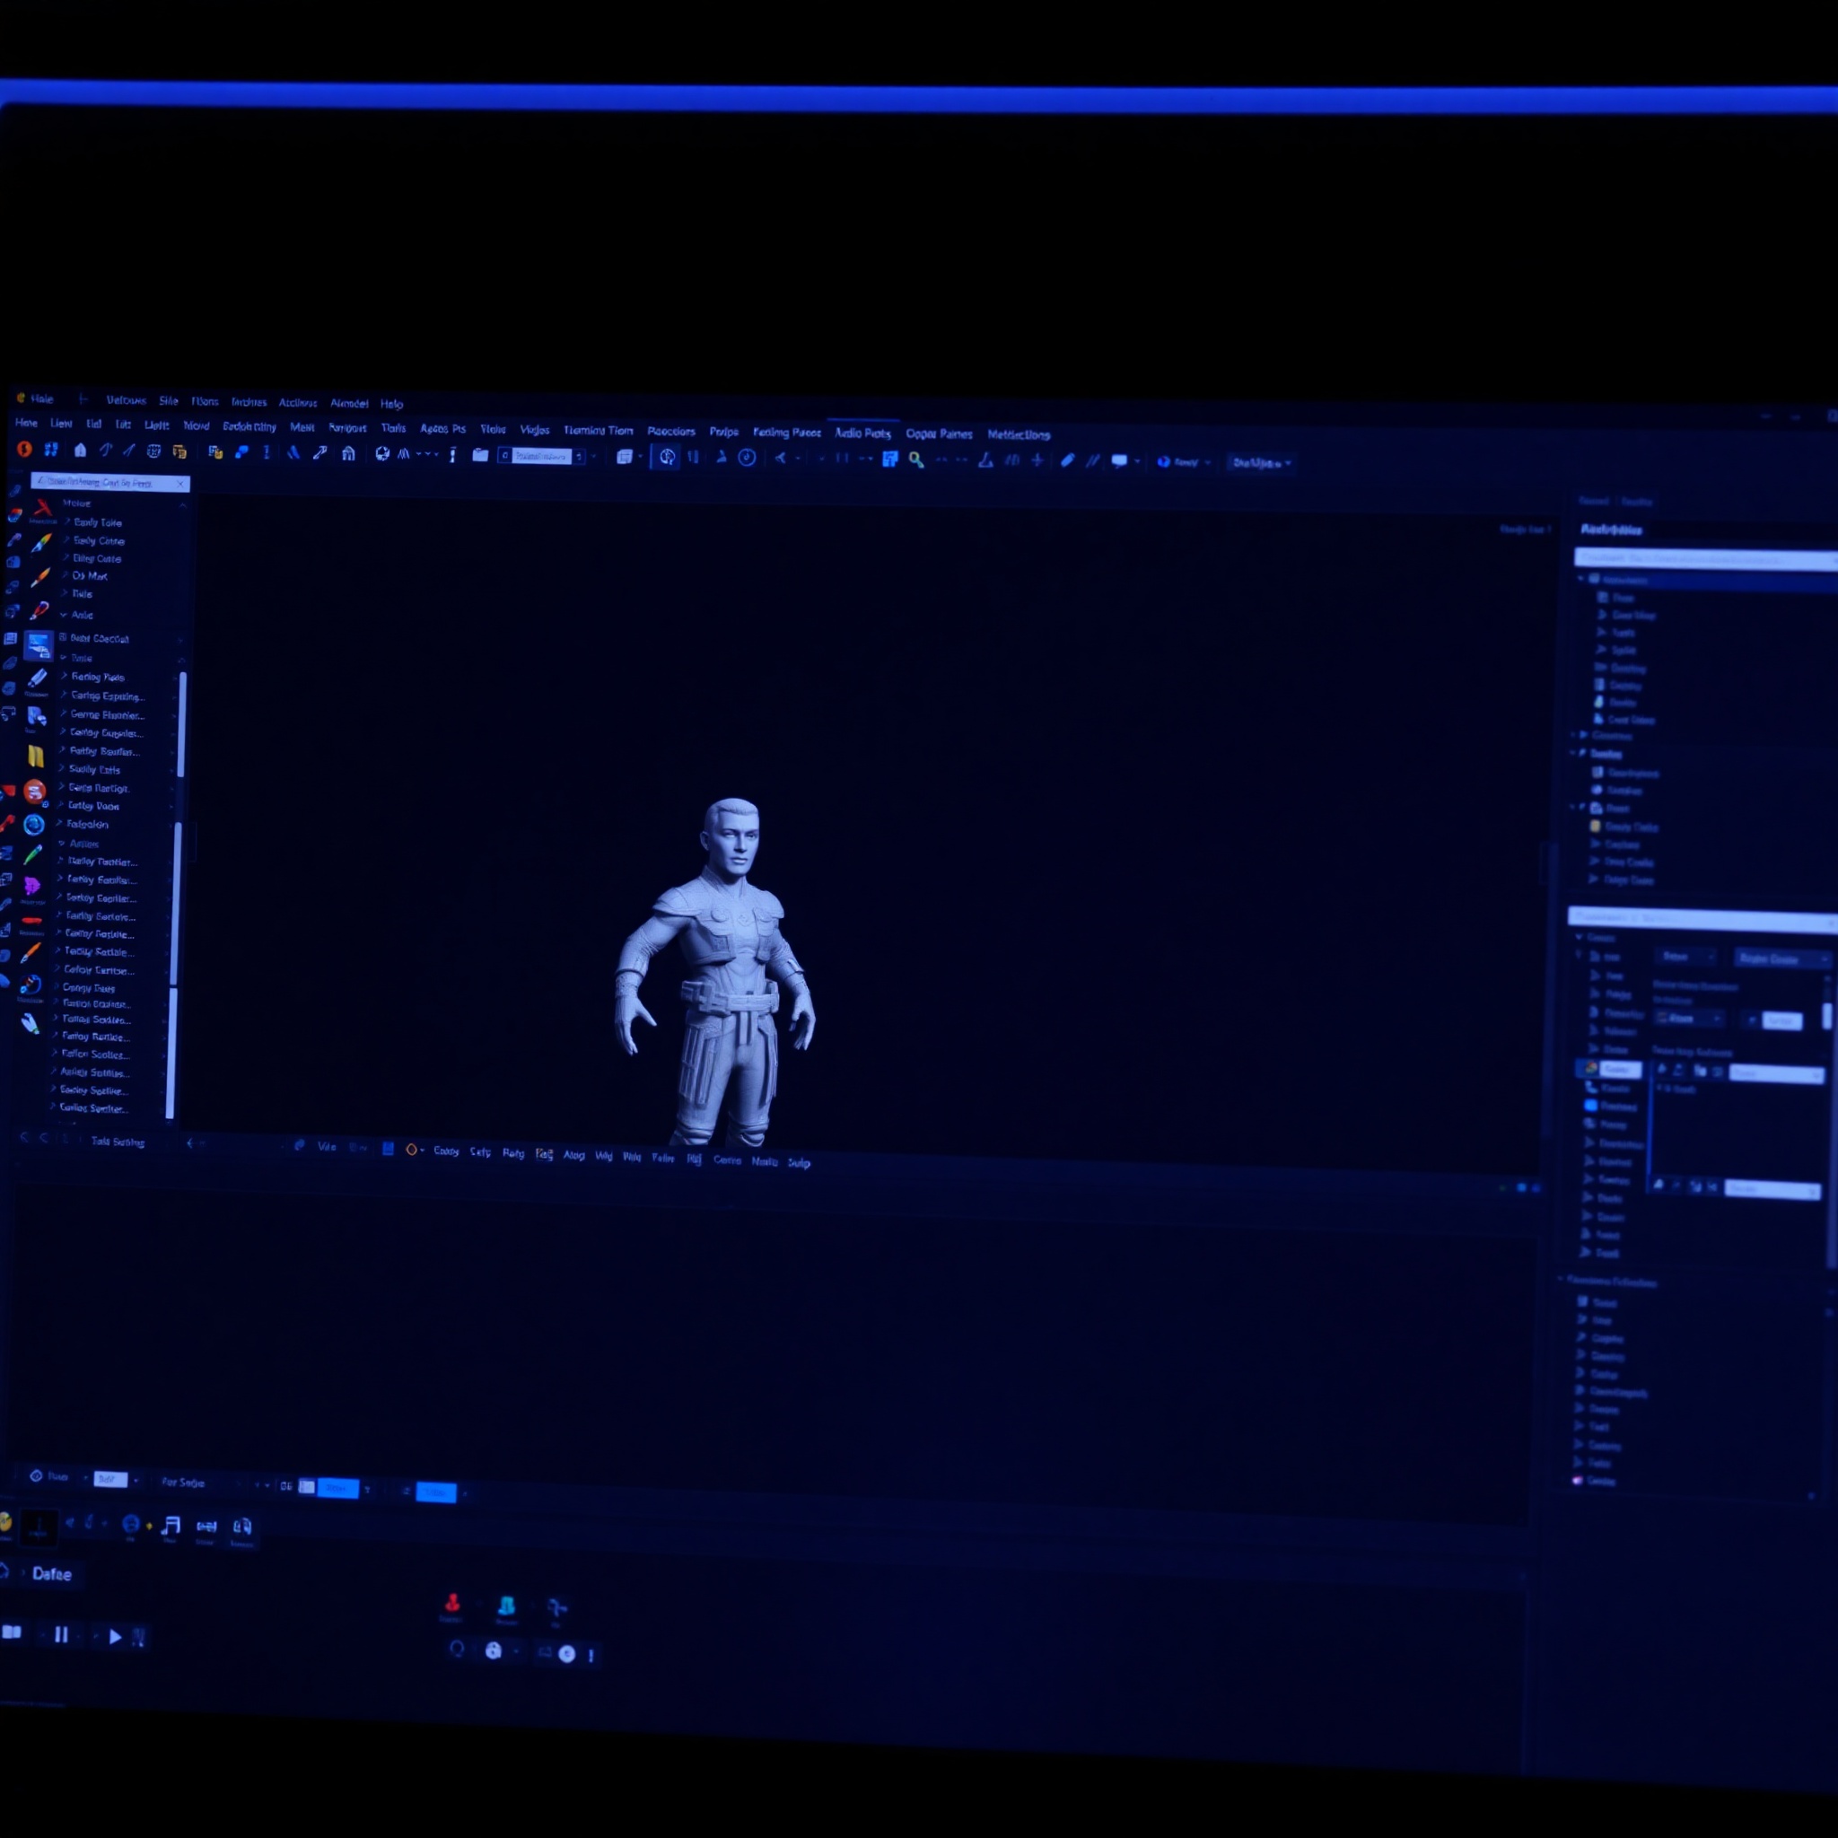
Task: Open the globe browser icon in the left palette
Action: 34,826
